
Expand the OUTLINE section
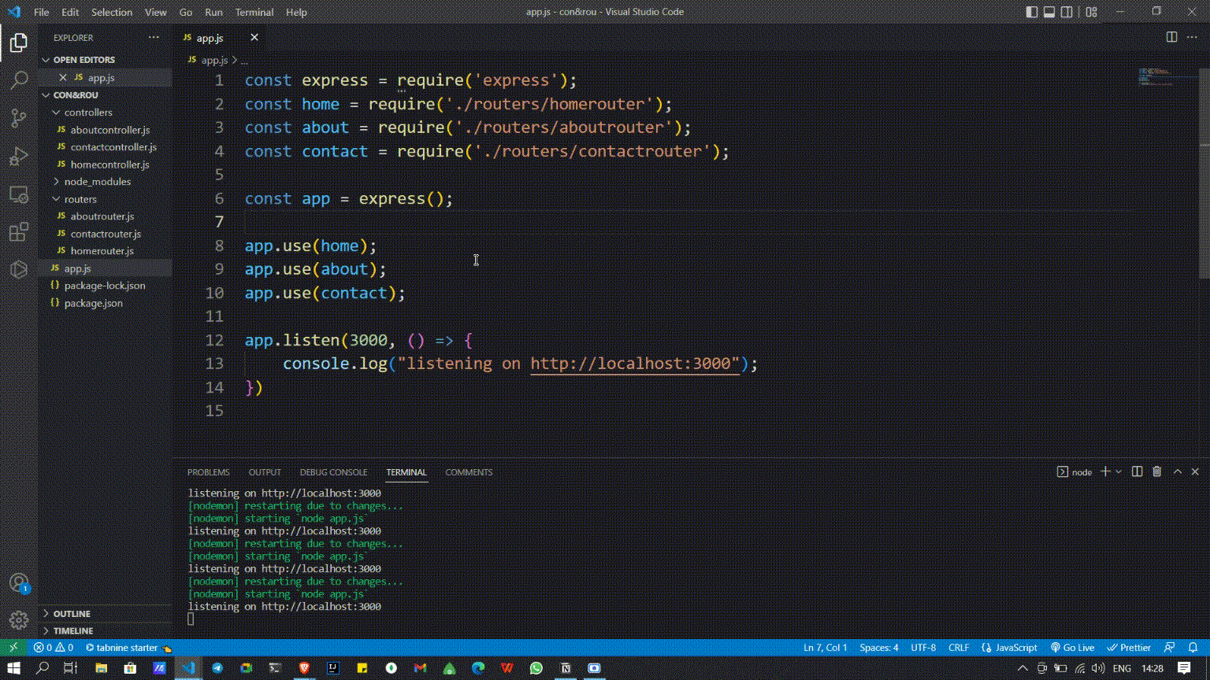click(x=105, y=614)
